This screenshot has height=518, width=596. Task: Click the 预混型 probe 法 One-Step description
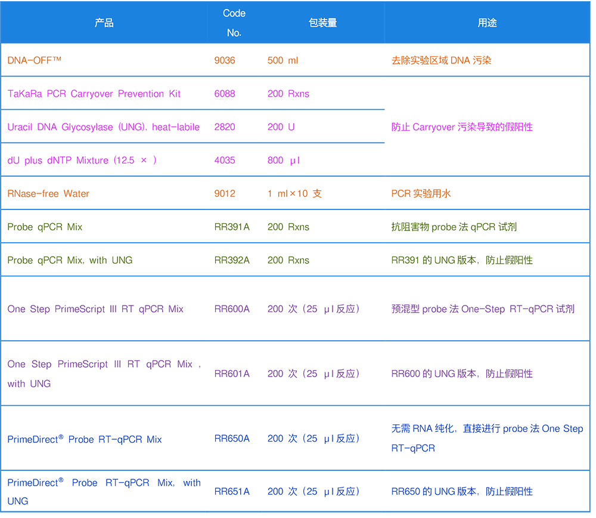click(483, 309)
